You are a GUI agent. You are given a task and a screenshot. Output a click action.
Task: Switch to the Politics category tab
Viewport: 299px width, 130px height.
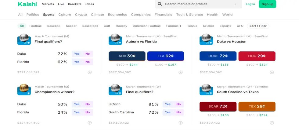[x=33, y=15]
